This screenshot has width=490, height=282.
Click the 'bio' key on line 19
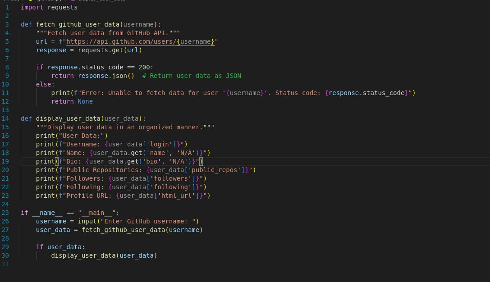[151, 161]
